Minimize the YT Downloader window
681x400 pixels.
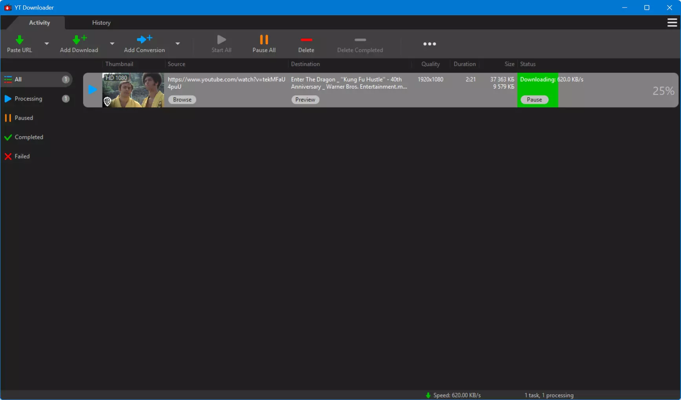pos(624,7)
